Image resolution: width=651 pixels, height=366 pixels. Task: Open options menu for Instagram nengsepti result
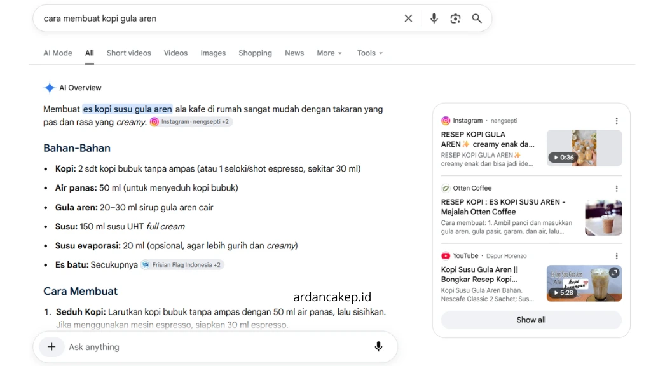click(617, 121)
